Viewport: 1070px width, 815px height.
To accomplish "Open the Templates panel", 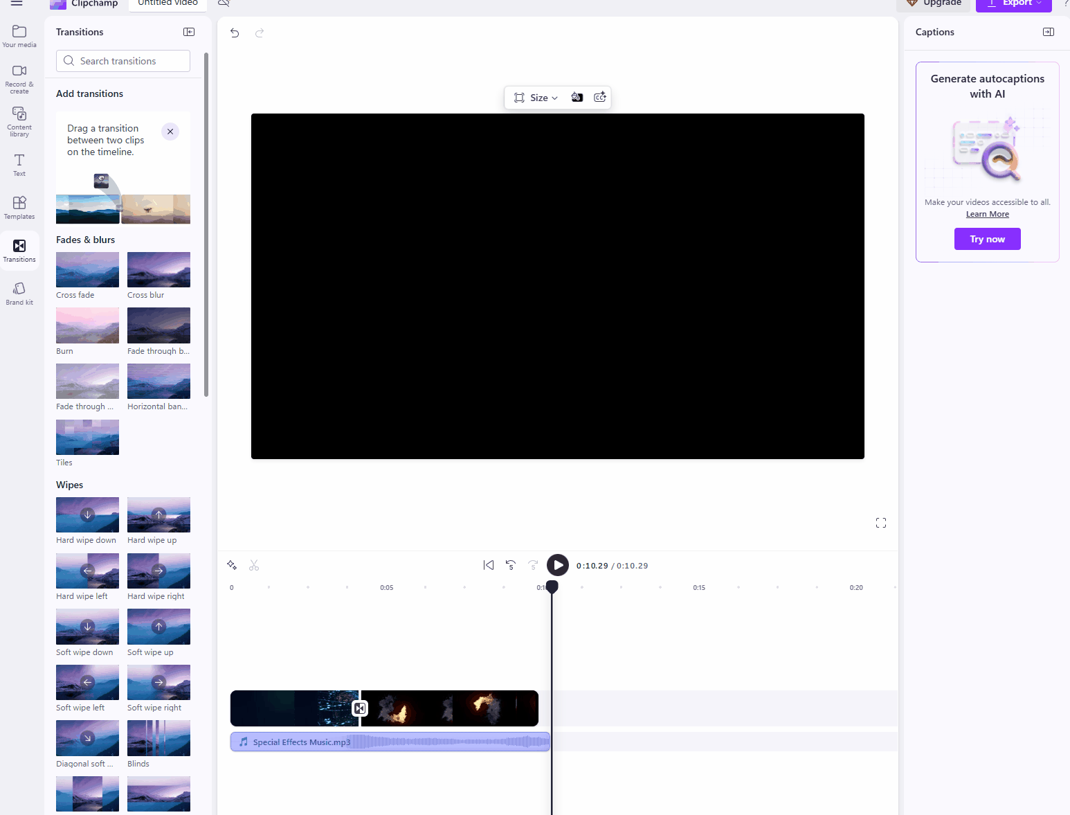I will (x=19, y=206).
